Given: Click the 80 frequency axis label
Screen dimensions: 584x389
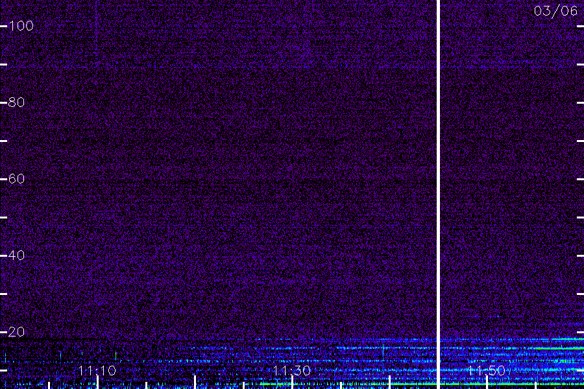Looking at the screenshot, I should coord(16,102).
